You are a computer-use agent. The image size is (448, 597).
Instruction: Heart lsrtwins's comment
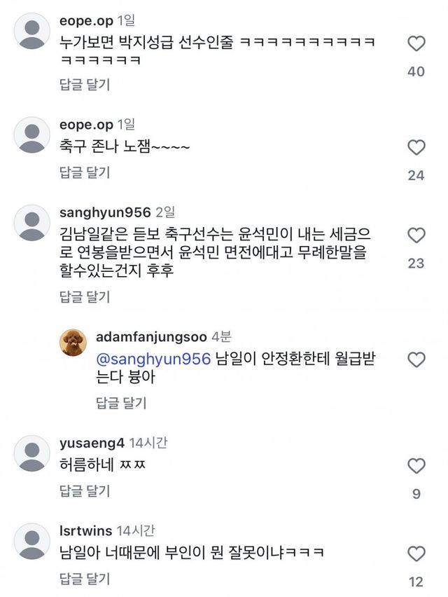[416, 553]
